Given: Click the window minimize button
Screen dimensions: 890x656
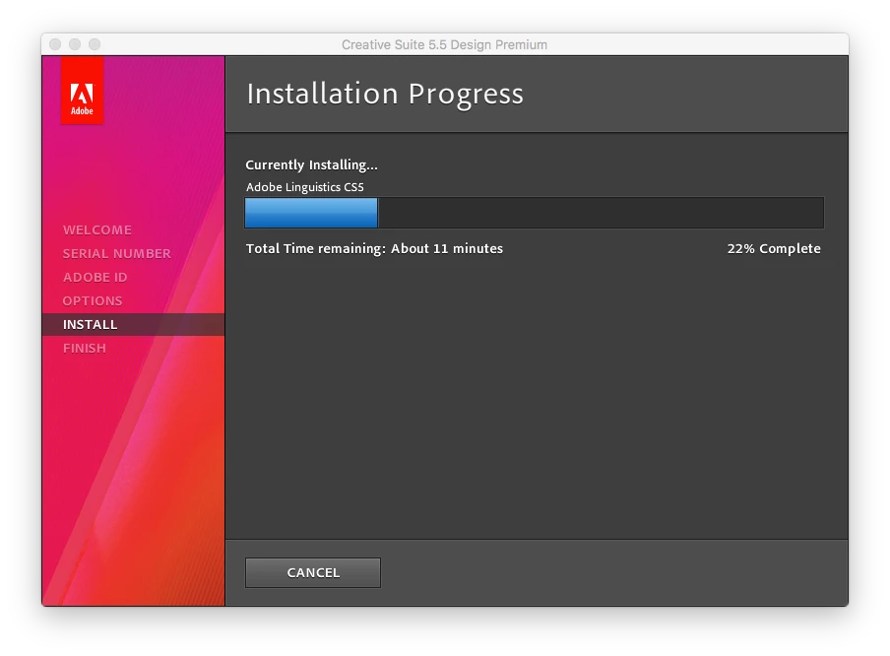Looking at the screenshot, I should point(75,44).
